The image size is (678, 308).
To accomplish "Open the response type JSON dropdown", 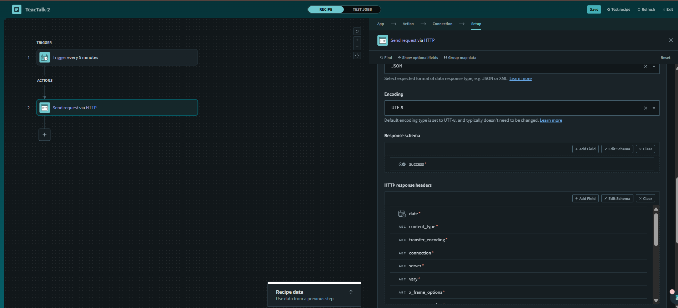I will point(654,66).
